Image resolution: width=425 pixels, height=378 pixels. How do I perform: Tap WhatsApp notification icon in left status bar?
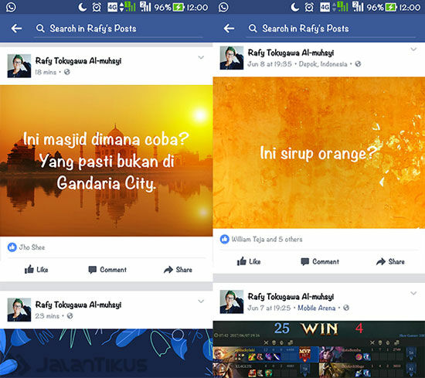[11, 7]
